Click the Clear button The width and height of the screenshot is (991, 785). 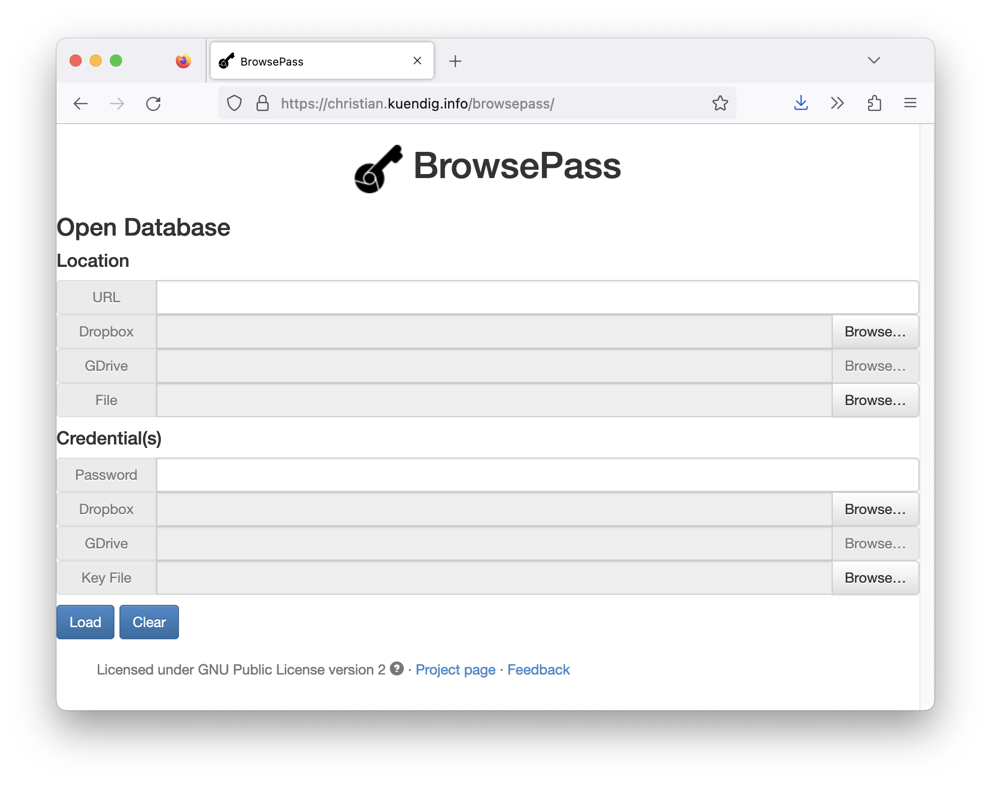pyautogui.click(x=149, y=622)
